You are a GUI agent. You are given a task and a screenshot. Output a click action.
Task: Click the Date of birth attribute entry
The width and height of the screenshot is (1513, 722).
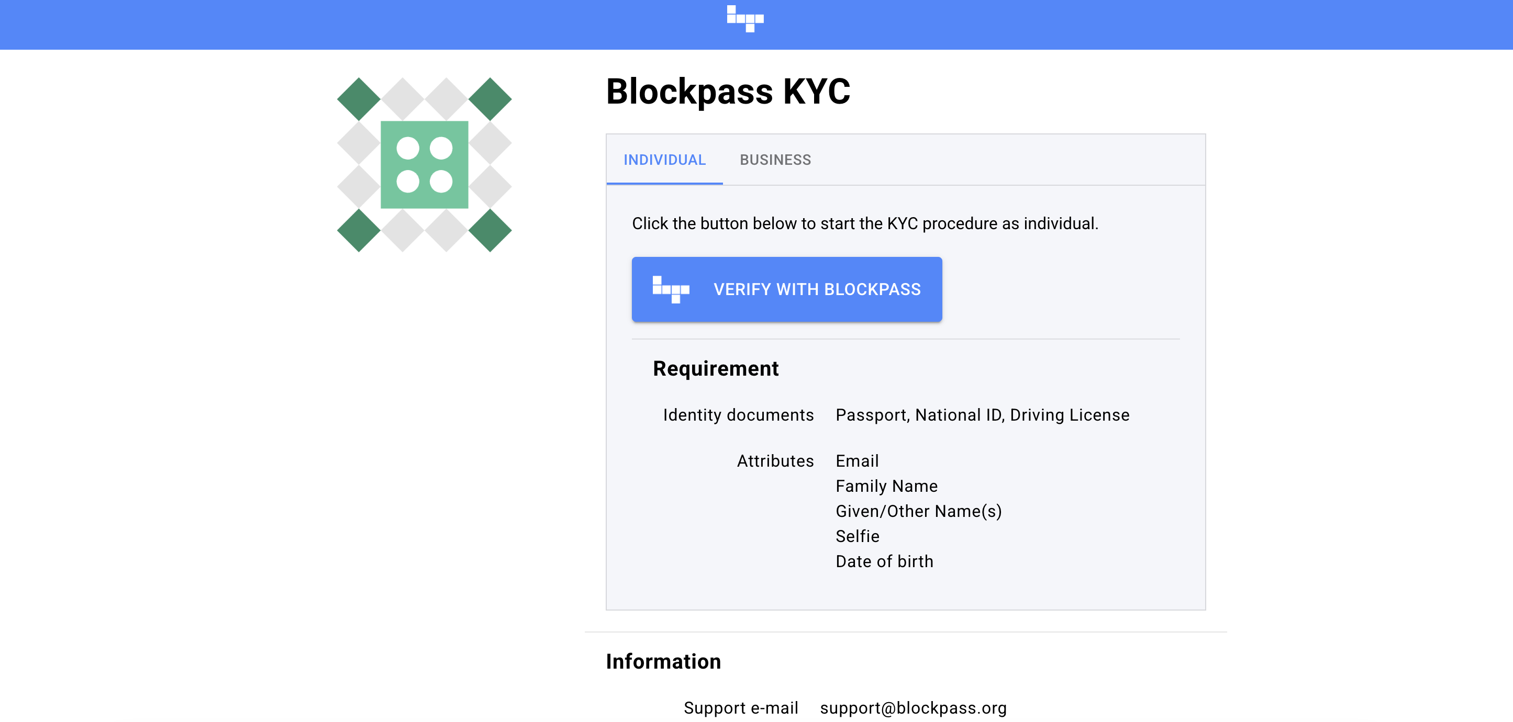click(884, 562)
